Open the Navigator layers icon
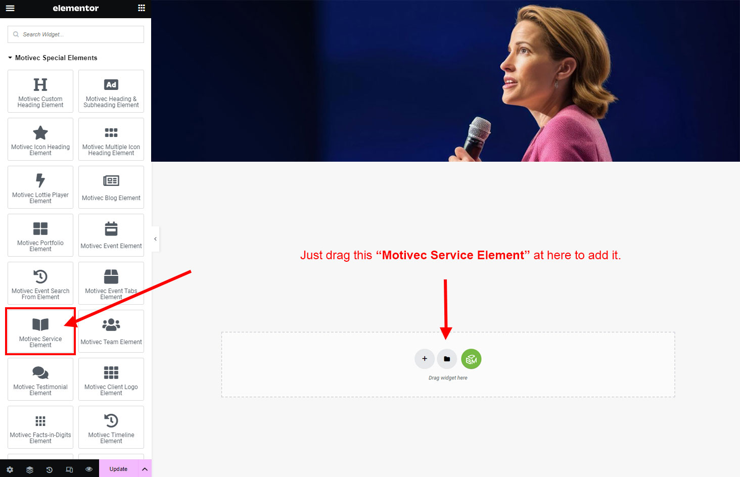740x477 pixels. [x=30, y=469]
